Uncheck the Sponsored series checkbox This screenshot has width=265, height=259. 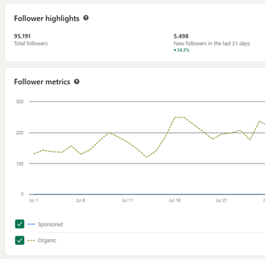pyautogui.click(x=20, y=224)
